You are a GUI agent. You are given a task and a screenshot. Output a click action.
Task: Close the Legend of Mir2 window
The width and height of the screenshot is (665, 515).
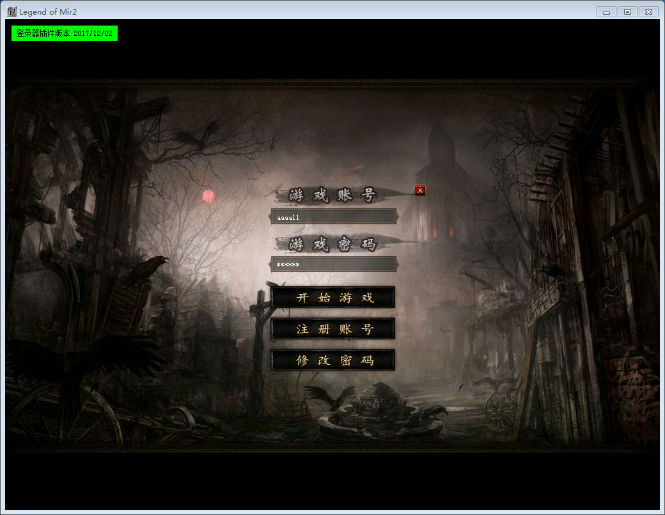point(648,12)
